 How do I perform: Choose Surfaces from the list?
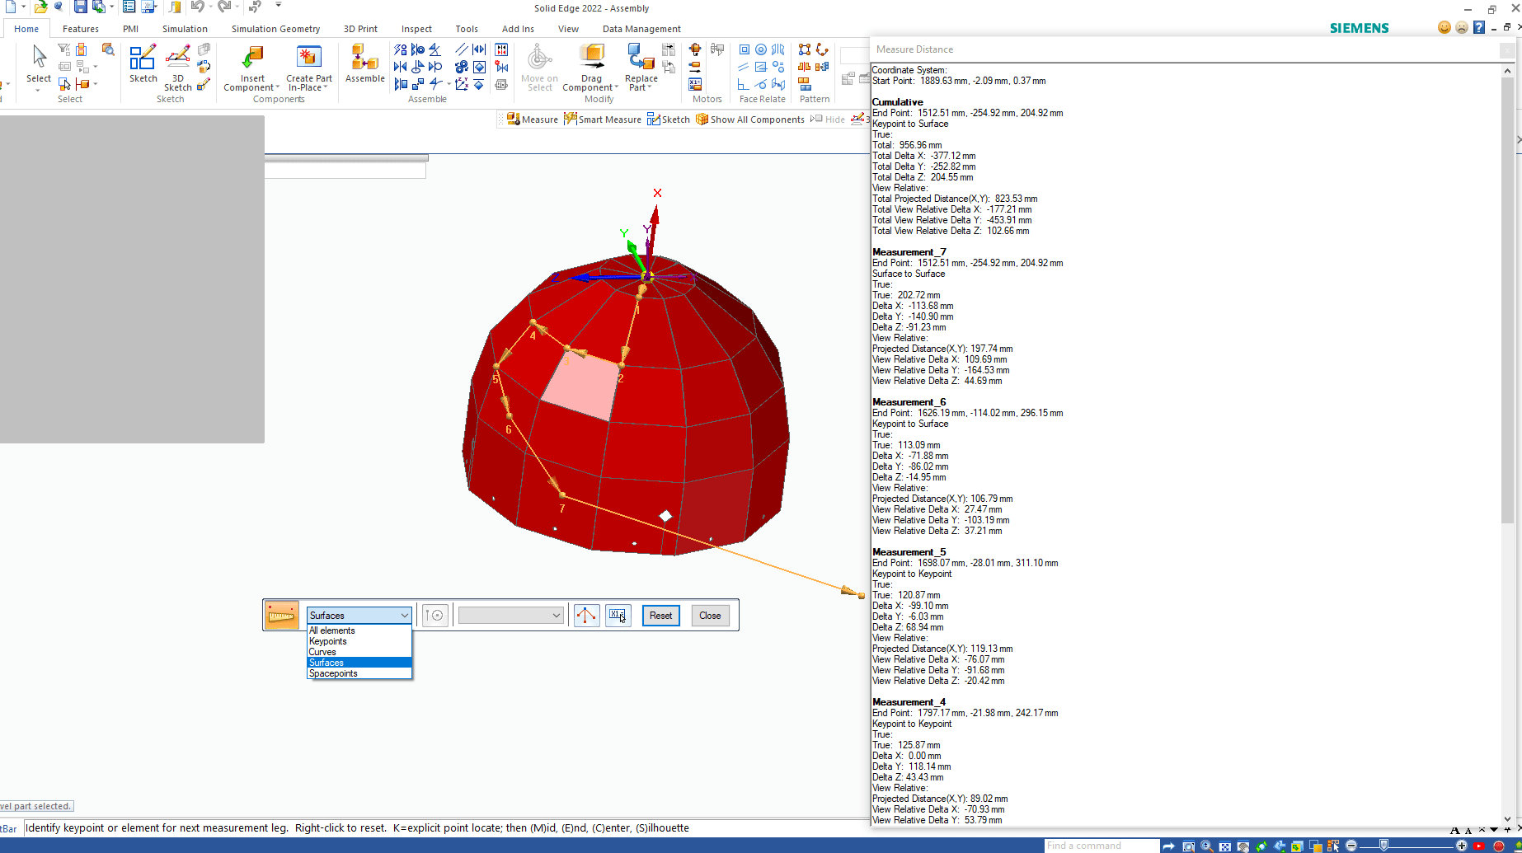pyautogui.click(x=359, y=663)
